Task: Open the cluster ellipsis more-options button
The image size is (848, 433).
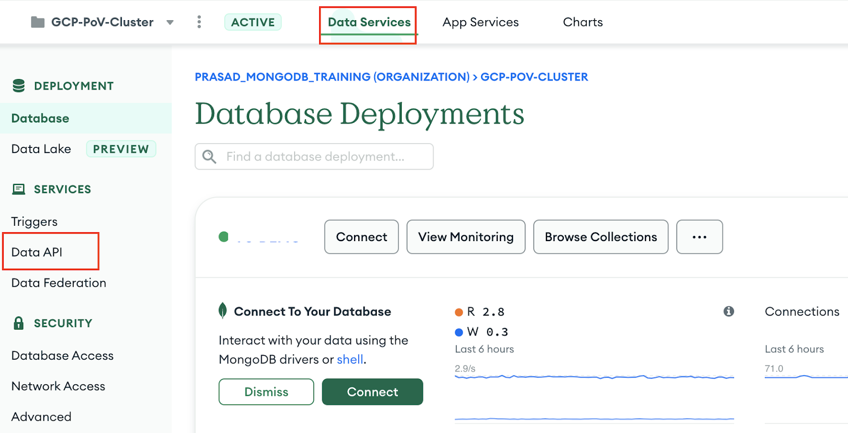Action: tap(700, 237)
